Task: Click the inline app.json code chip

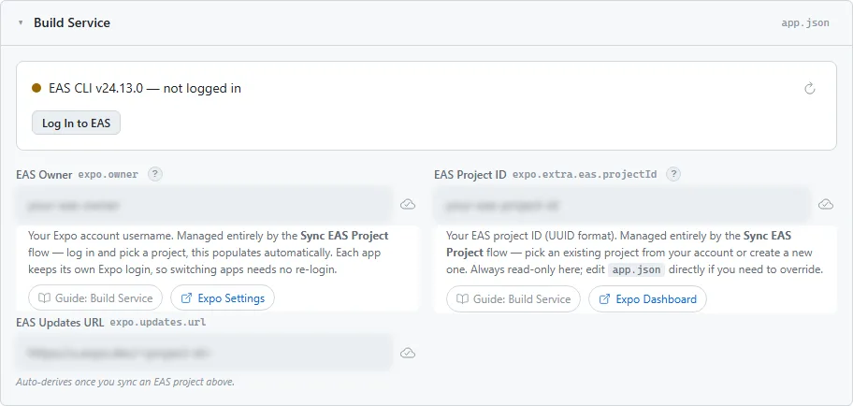Action: pos(636,269)
